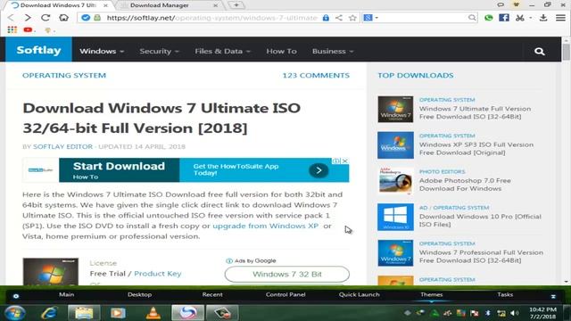This screenshot has width=571, height=321.
Task: Close the Start Download ad banner
Action: coord(345,160)
